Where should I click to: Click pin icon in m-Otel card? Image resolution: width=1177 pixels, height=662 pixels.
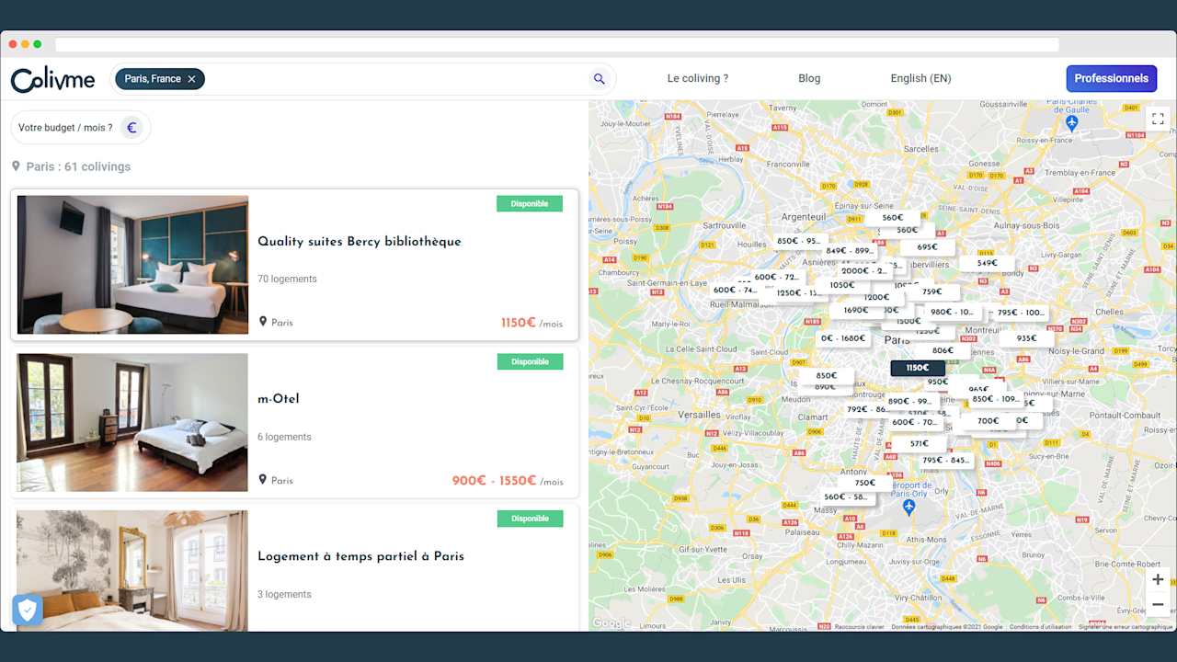[x=263, y=480]
